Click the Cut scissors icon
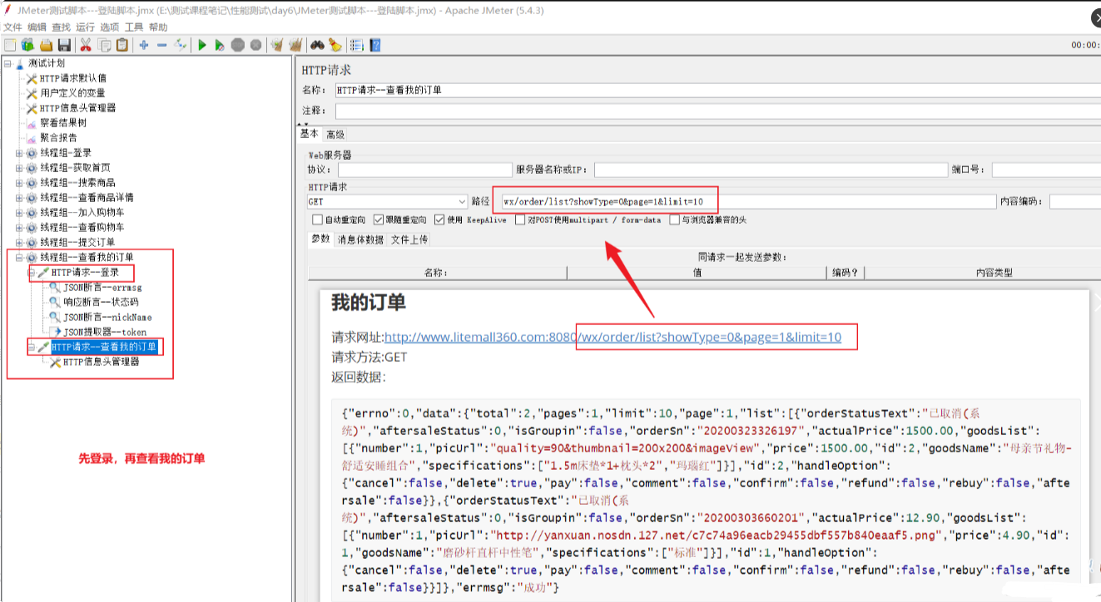Screen dimensions: 1101x602 (x=85, y=45)
